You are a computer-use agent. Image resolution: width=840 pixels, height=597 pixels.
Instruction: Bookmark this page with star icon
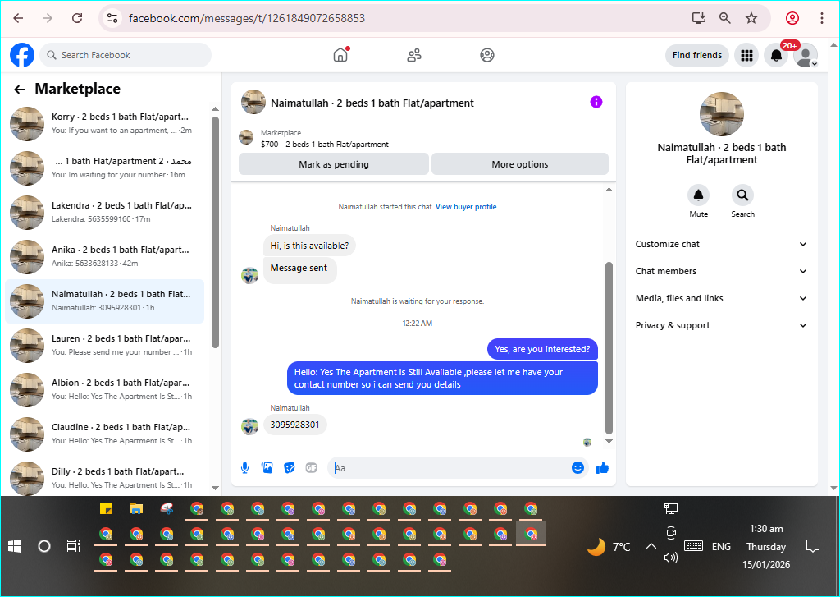tap(751, 18)
